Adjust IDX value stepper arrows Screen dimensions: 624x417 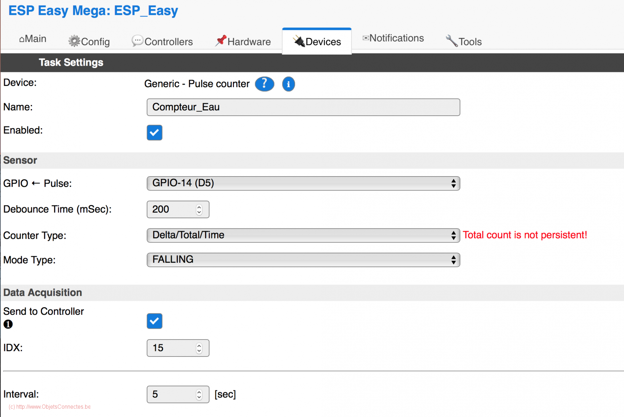(x=199, y=348)
